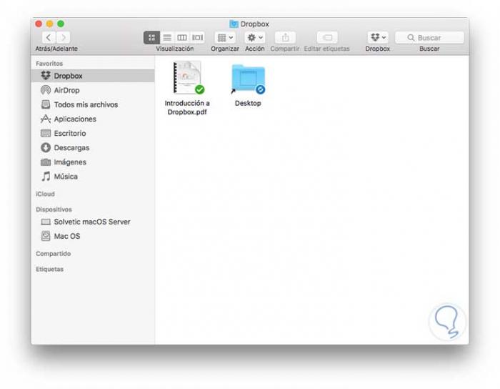Click the Compartir share button

point(286,38)
